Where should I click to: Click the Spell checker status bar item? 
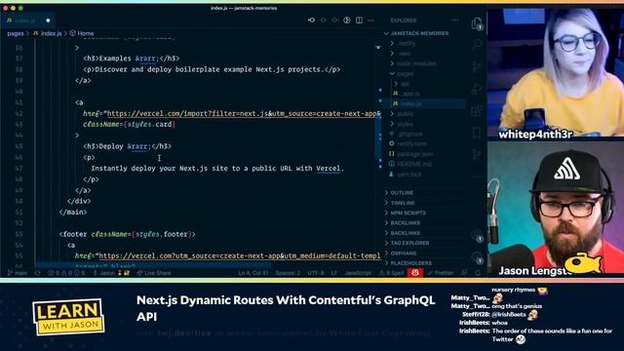391,273
